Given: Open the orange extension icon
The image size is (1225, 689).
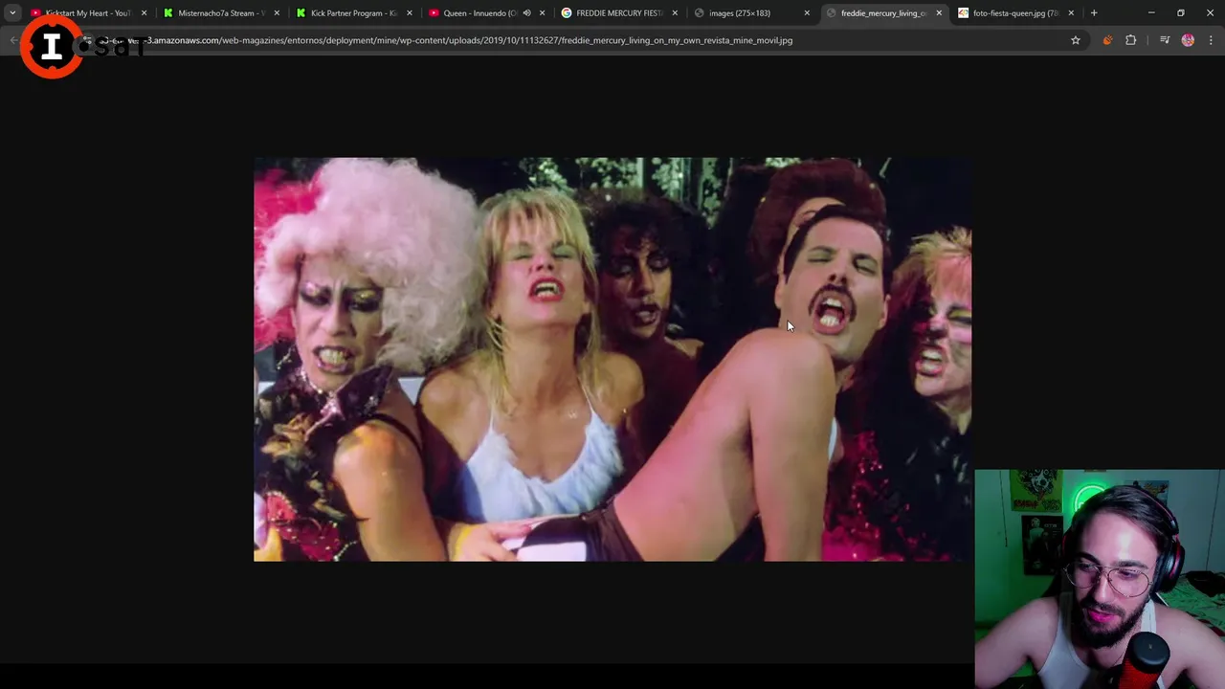Looking at the screenshot, I should pyautogui.click(x=1107, y=40).
